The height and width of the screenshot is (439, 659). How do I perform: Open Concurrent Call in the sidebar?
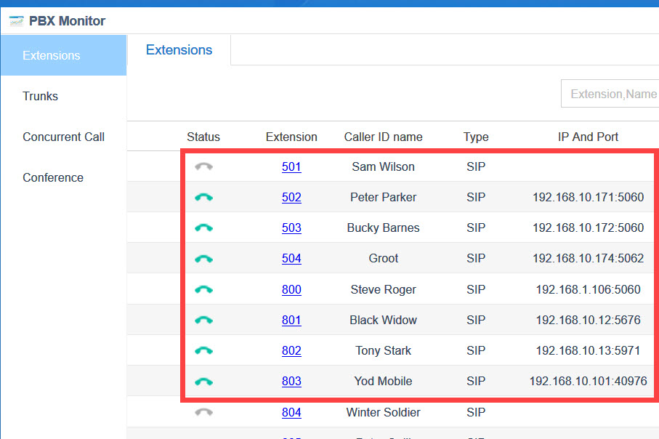coord(63,137)
